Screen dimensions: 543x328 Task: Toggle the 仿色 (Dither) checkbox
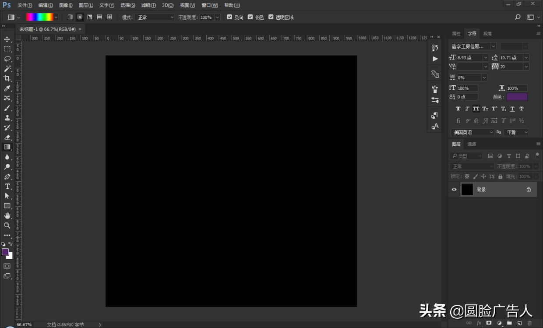coord(250,17)
